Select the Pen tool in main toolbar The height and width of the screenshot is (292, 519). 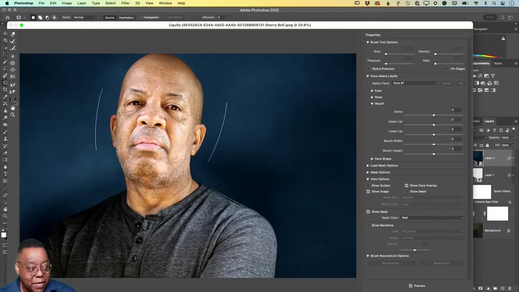[x=5, y=195]
